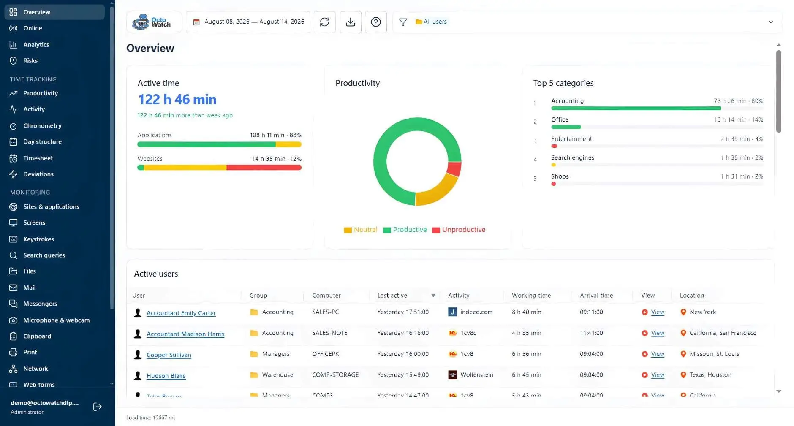Click user avatar icon for Emily Carter

click(x=138, y=313)
